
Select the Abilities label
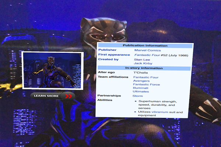coord(105,100)
